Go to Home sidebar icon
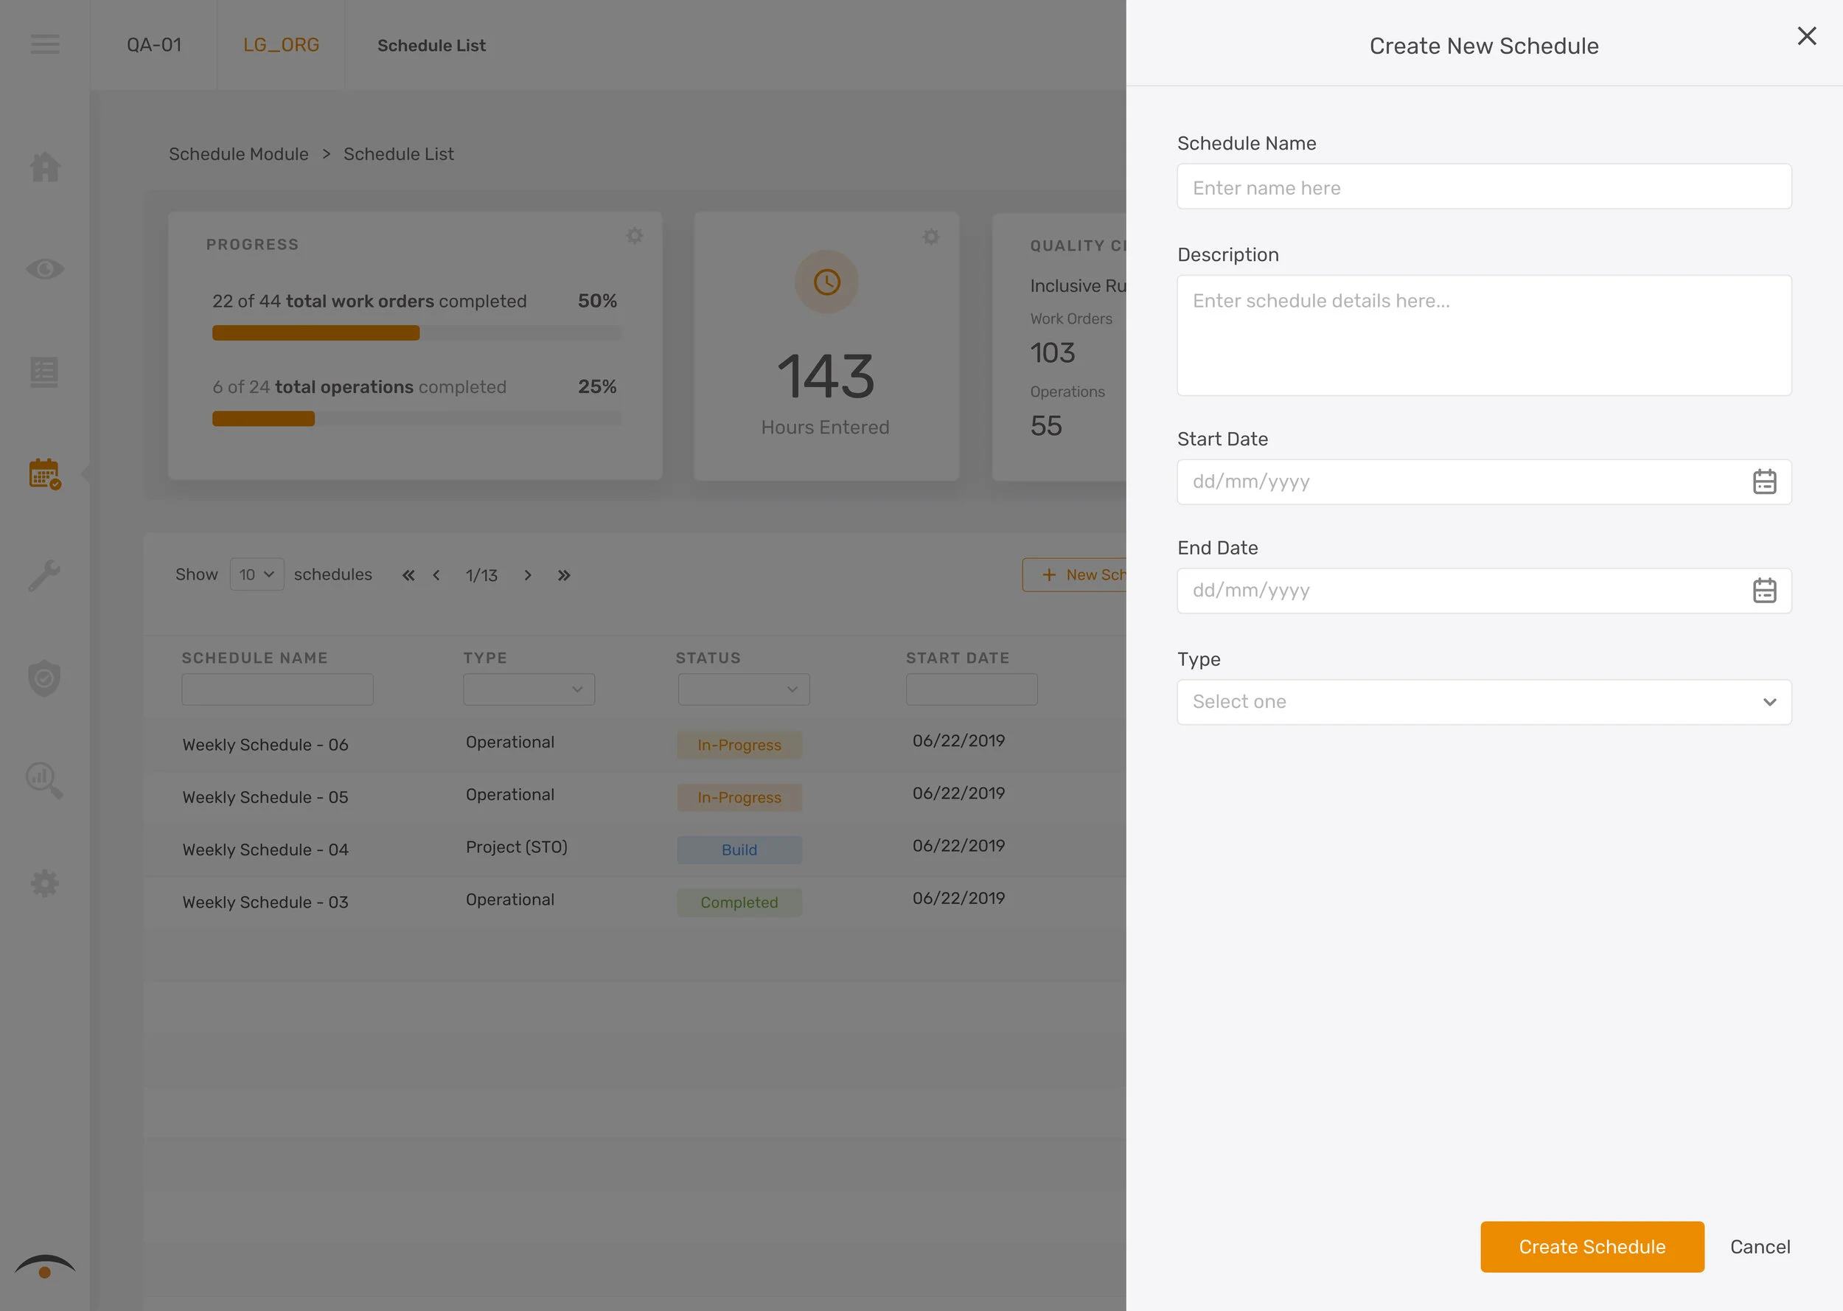 tap(45, 167)
